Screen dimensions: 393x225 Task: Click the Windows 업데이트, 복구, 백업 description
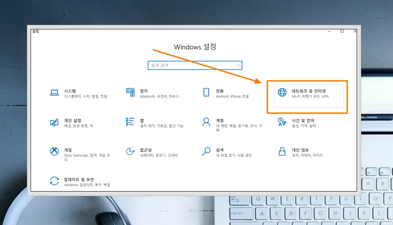click(x=87, y=185)
